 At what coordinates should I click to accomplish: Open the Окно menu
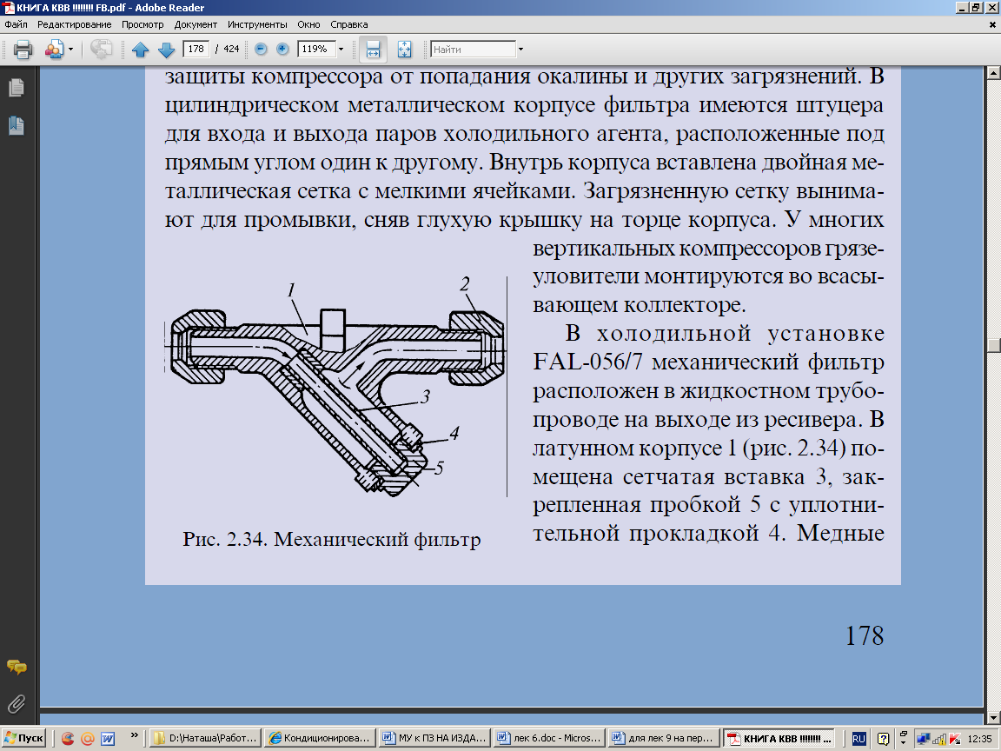tap(308, 24)
